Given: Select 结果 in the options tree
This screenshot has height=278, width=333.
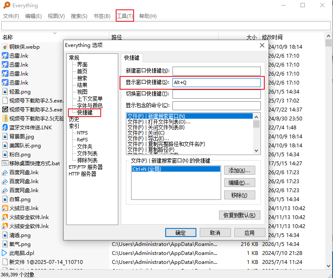Looking at the screenshot, I should point(82,85).
